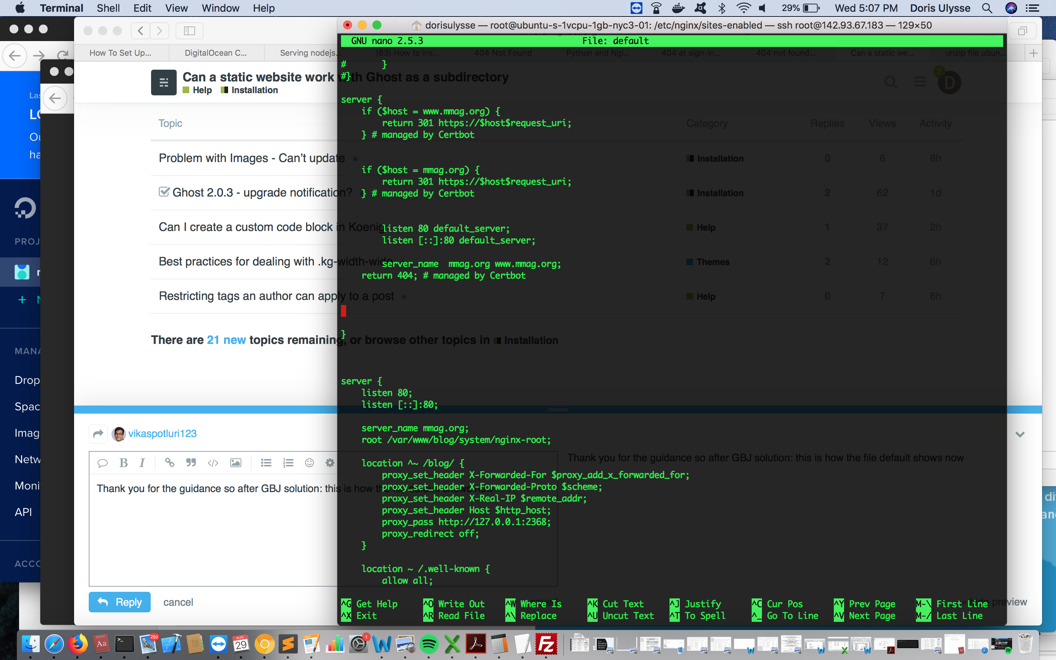Open TeamViewer from the Dock
1056x660 pixels.
(218, 644)
